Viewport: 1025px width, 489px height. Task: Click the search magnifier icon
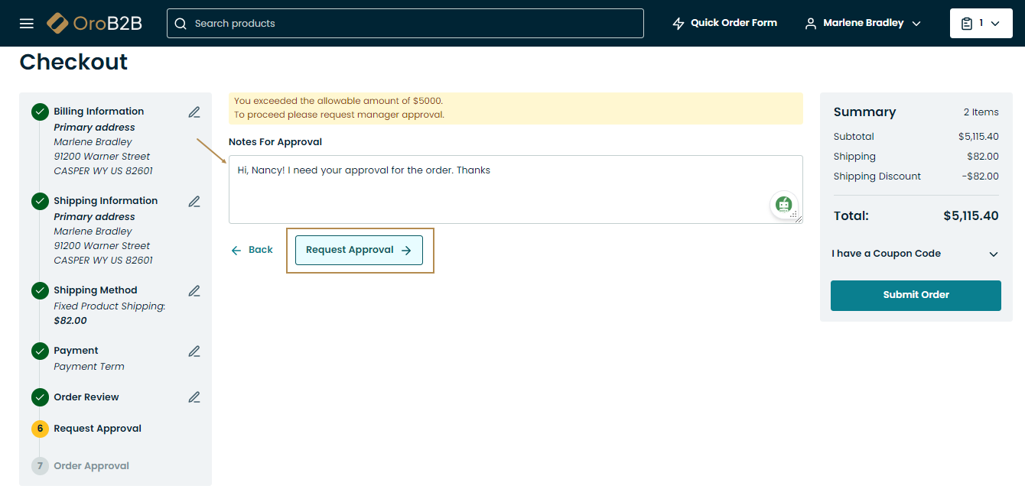[181, 24]
